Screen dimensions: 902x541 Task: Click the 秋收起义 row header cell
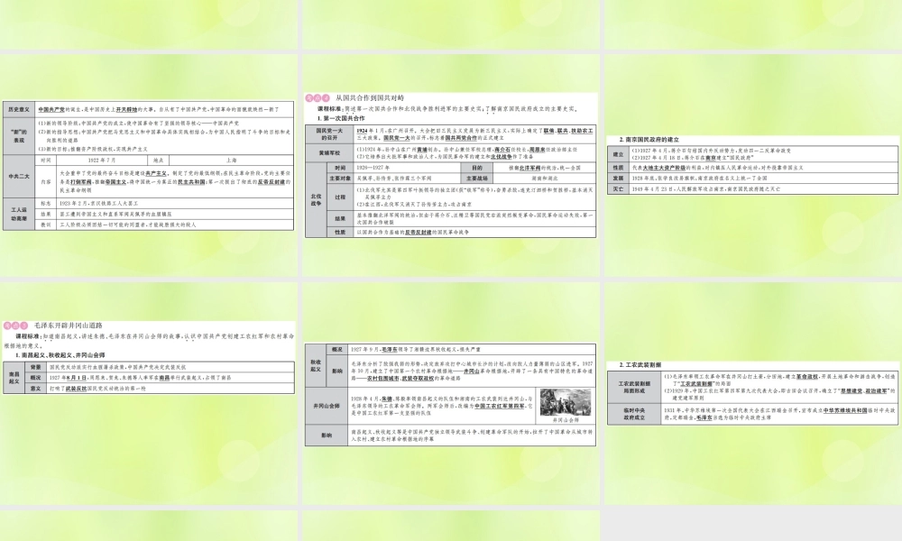pos(316,366)
